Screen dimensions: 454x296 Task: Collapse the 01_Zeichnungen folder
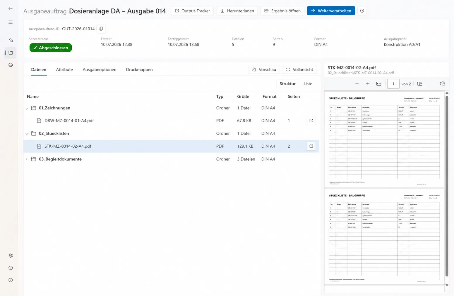click(x=27, y=108)
